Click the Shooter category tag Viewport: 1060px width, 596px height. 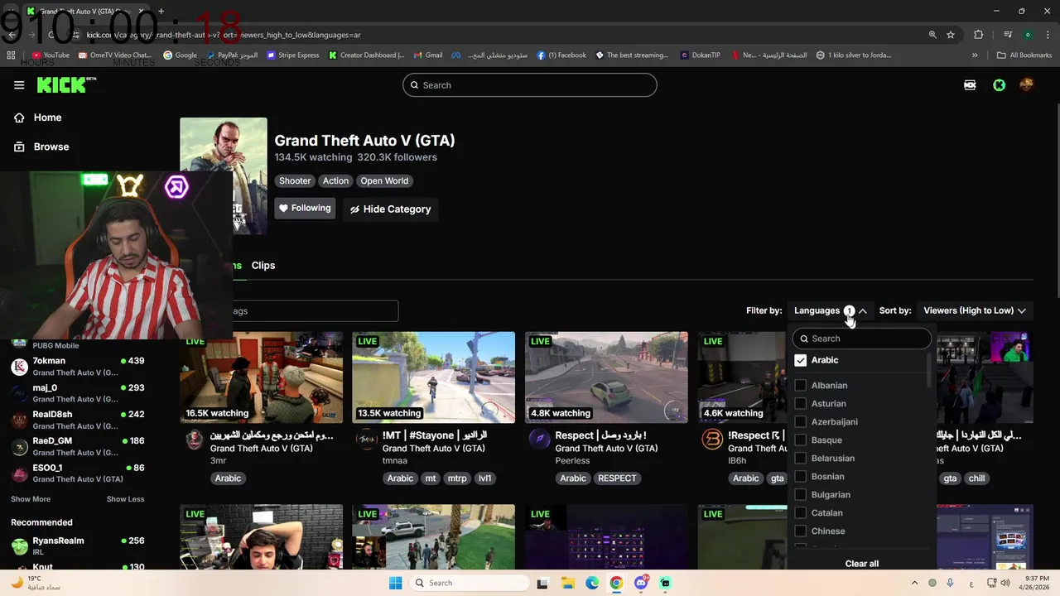pos(295,180)
